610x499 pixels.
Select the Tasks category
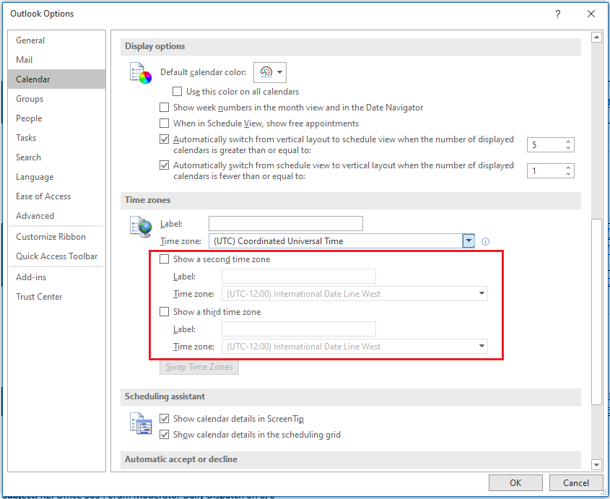(x=56, y=138)
